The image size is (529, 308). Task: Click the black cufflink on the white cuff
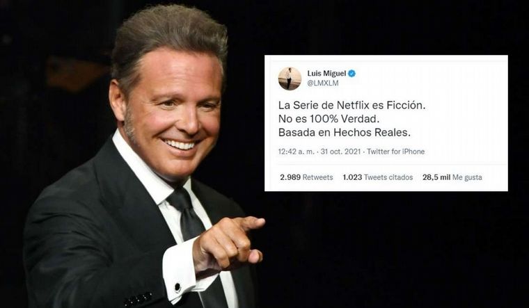[177, 287]
